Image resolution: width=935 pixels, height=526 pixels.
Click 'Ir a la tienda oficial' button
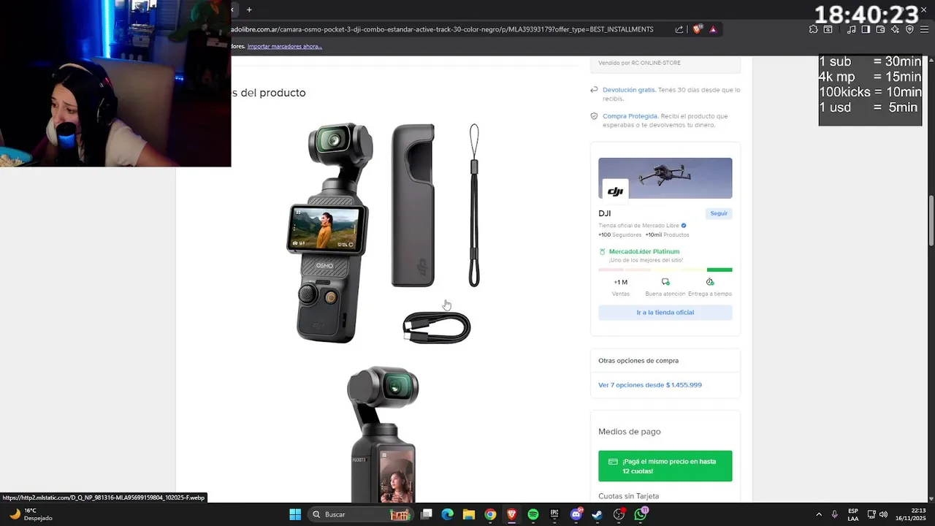(x=665, y=312)
